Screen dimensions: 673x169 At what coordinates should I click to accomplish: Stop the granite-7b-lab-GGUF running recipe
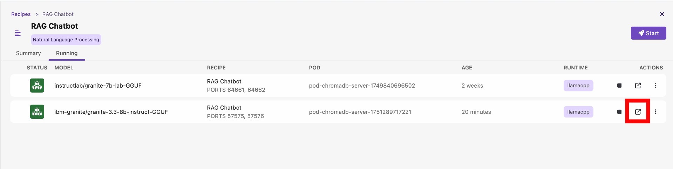point(619,86)
